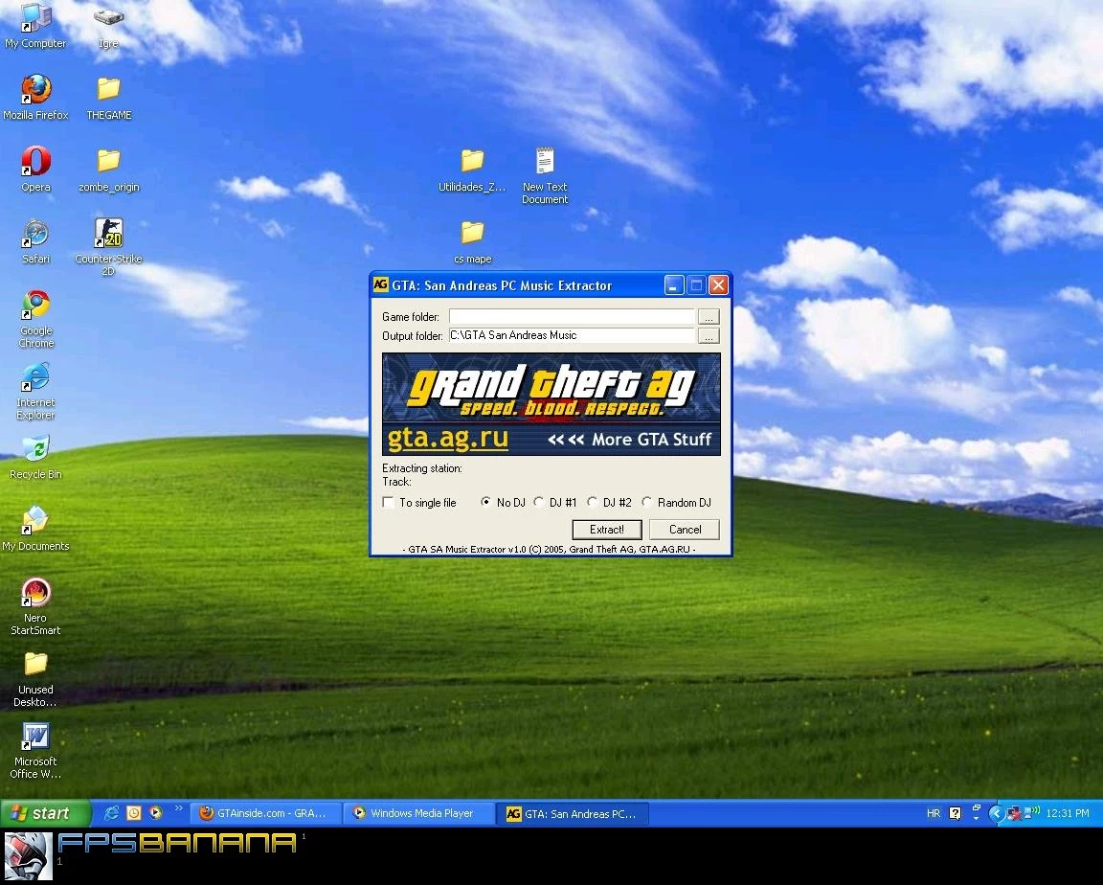Viewport: 1103px width, 885px height.
Task: Switch to GTA: San Andreas PC taskbar button
Action: (573, 813)
